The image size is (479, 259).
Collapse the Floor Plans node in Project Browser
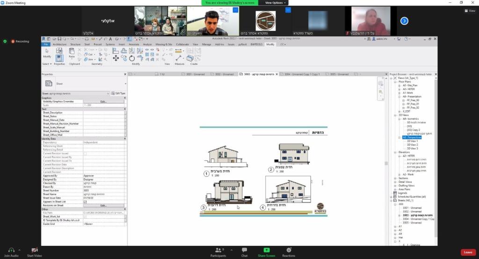tap(395, 82)
